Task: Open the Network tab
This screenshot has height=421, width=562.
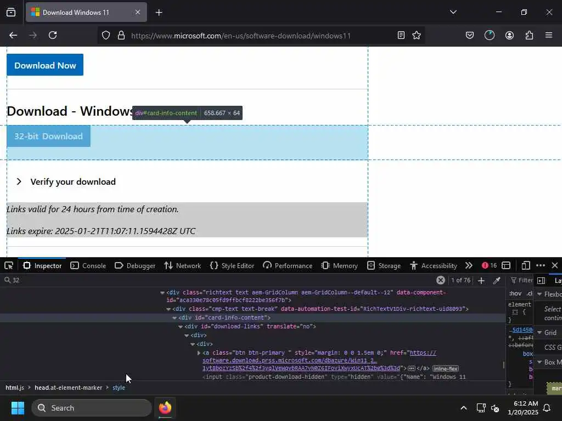Action: [x=182, y=266]
